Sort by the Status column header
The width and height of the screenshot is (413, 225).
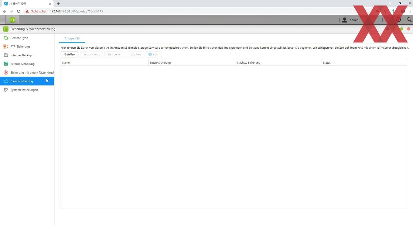click(364, 63)
